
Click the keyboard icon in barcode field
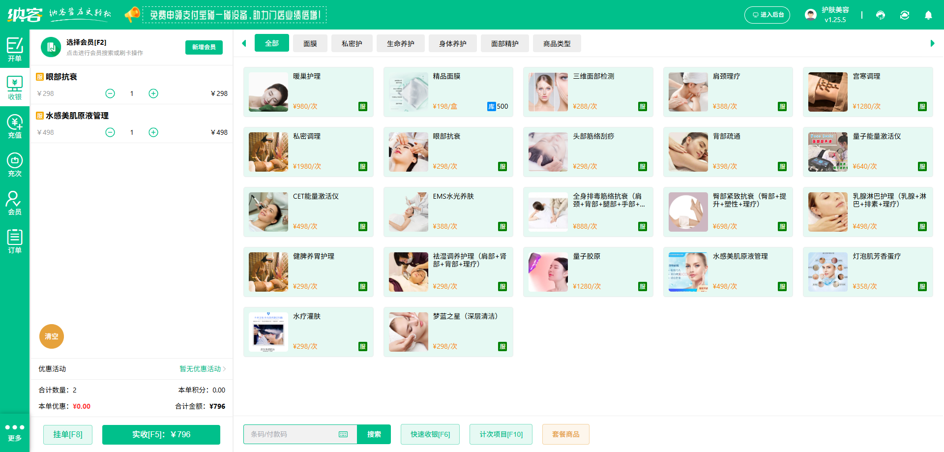coord(343,434)
